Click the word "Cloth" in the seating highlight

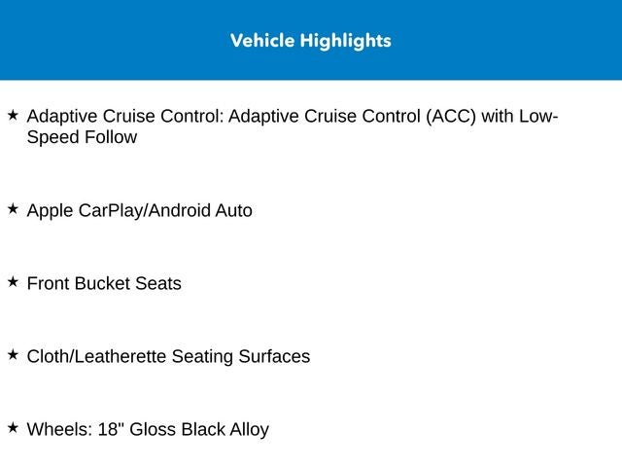click(x=48, y=357)
